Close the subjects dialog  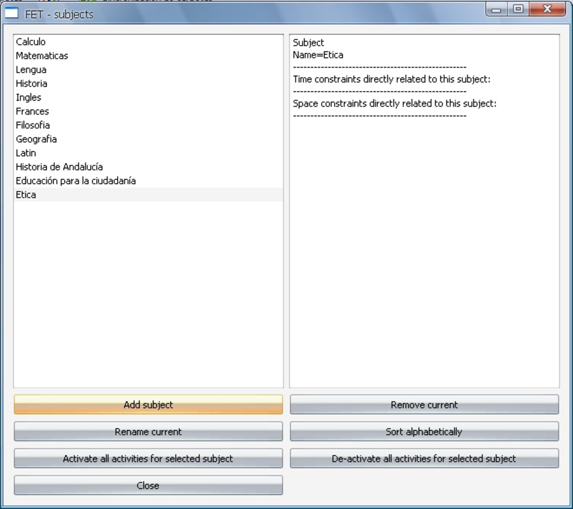pos(148,485)
